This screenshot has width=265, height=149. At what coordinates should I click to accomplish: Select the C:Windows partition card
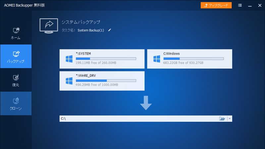tap(189, 59)
